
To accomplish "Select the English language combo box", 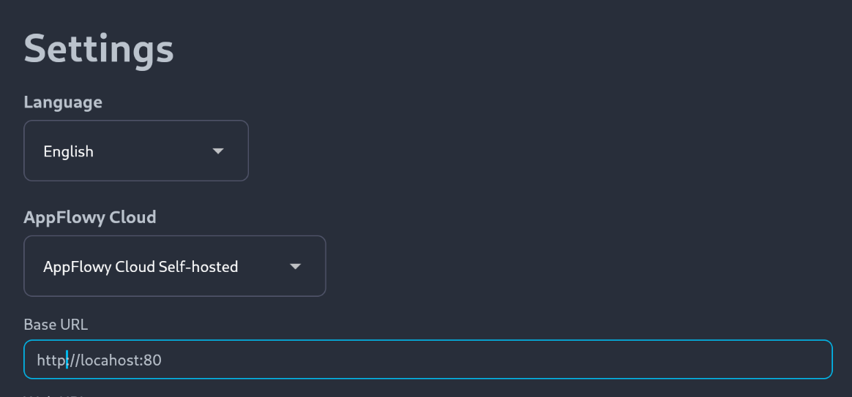I will click(136, 151).
